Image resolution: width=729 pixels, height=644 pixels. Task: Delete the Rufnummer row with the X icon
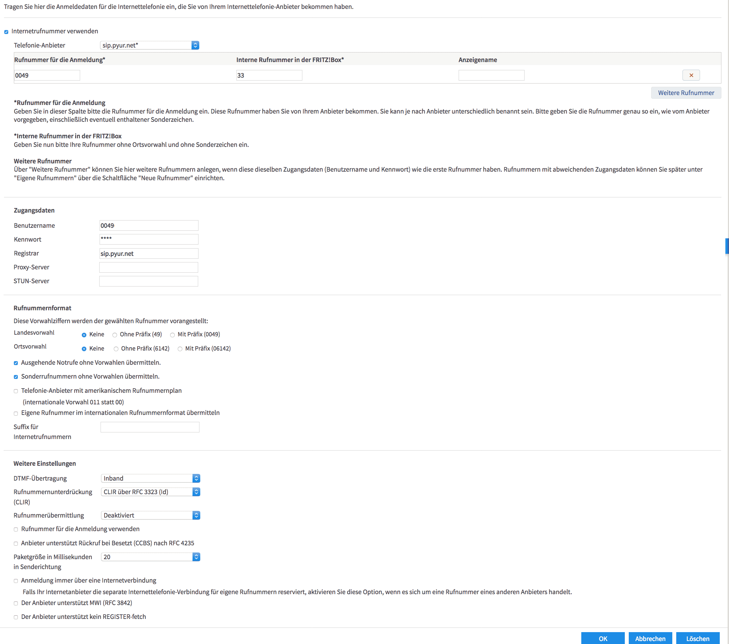(691, 75)
